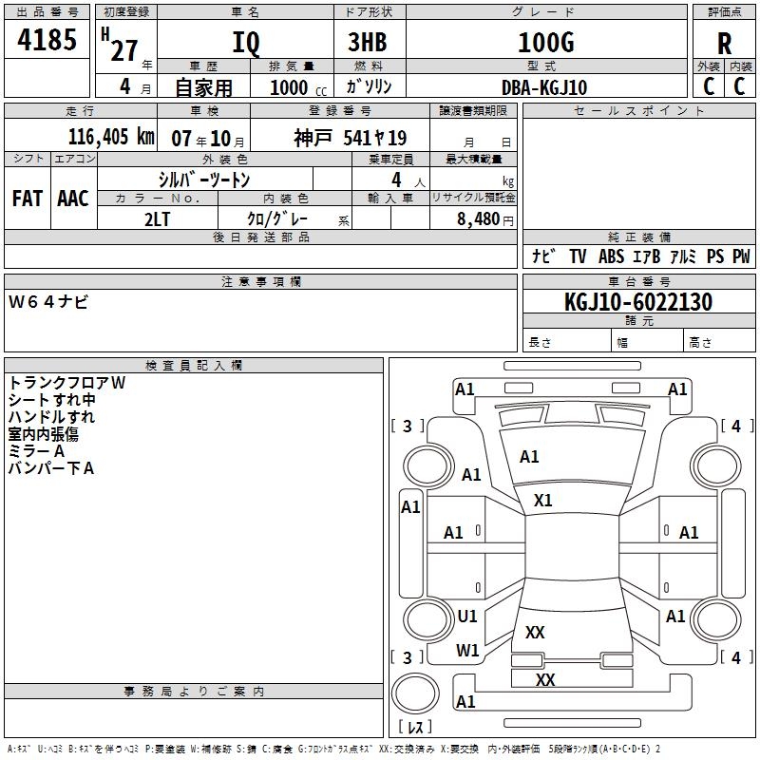Select the トランクフロアW inspector note

pyautogui.click(x=66, y=383)
